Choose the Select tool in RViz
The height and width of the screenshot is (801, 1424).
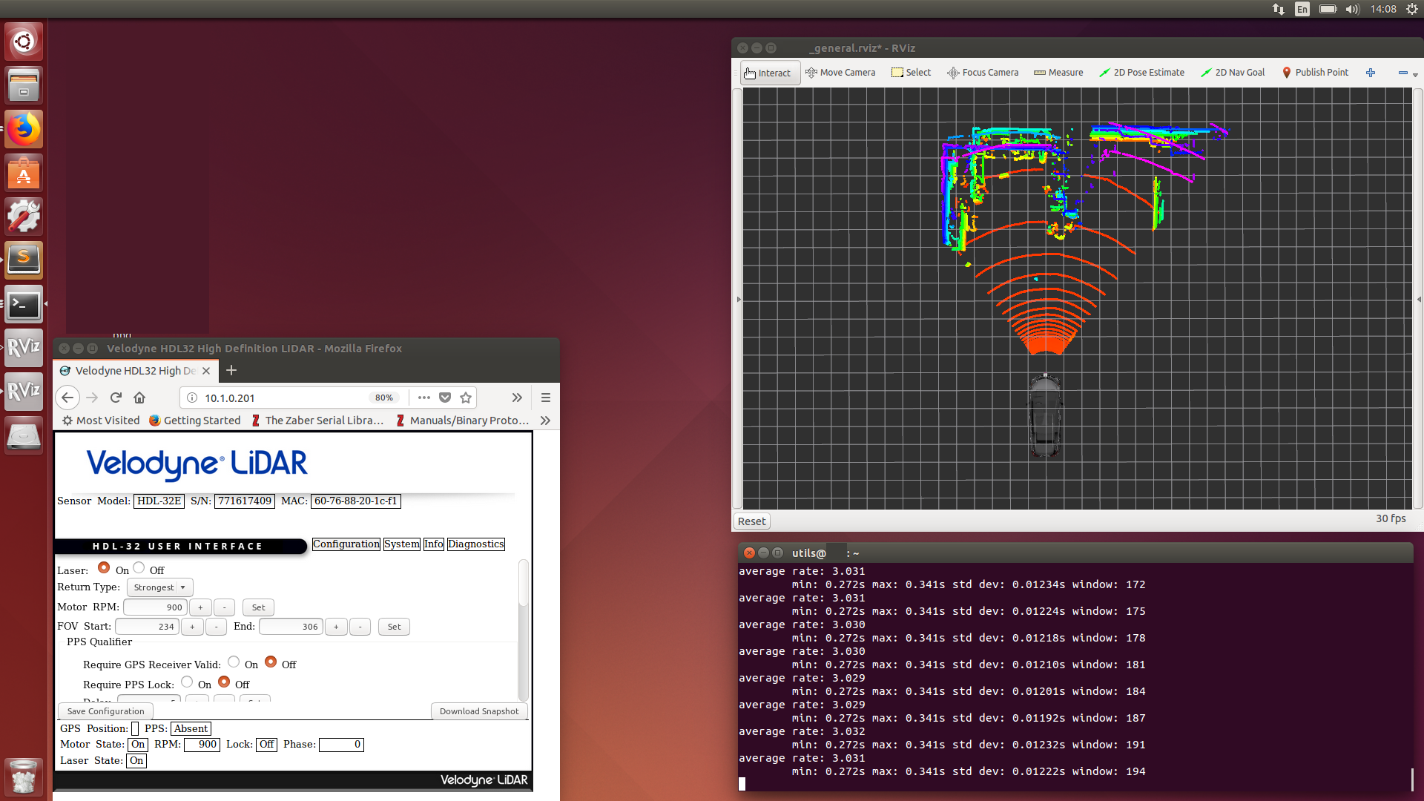pyautogui.click(x=911, y=73)
